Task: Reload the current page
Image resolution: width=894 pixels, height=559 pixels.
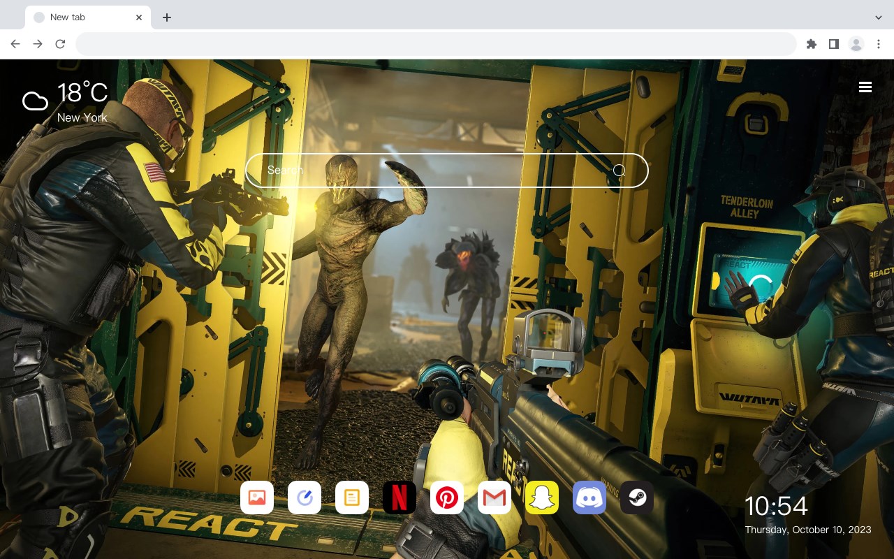Action: (x=60, y=44)
